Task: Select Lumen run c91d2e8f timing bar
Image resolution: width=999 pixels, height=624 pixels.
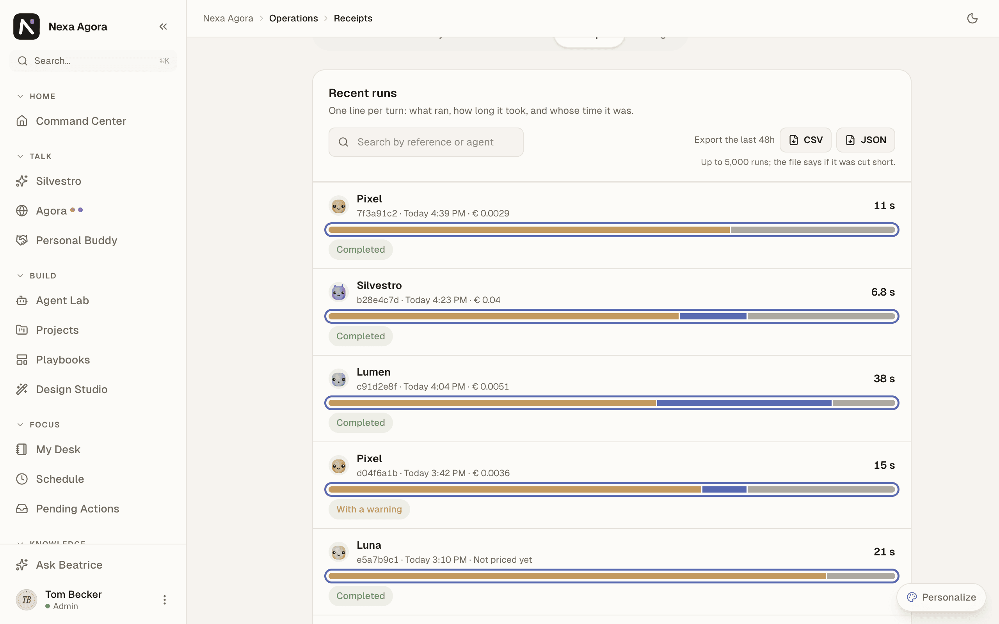Action: tap(611, 403)
